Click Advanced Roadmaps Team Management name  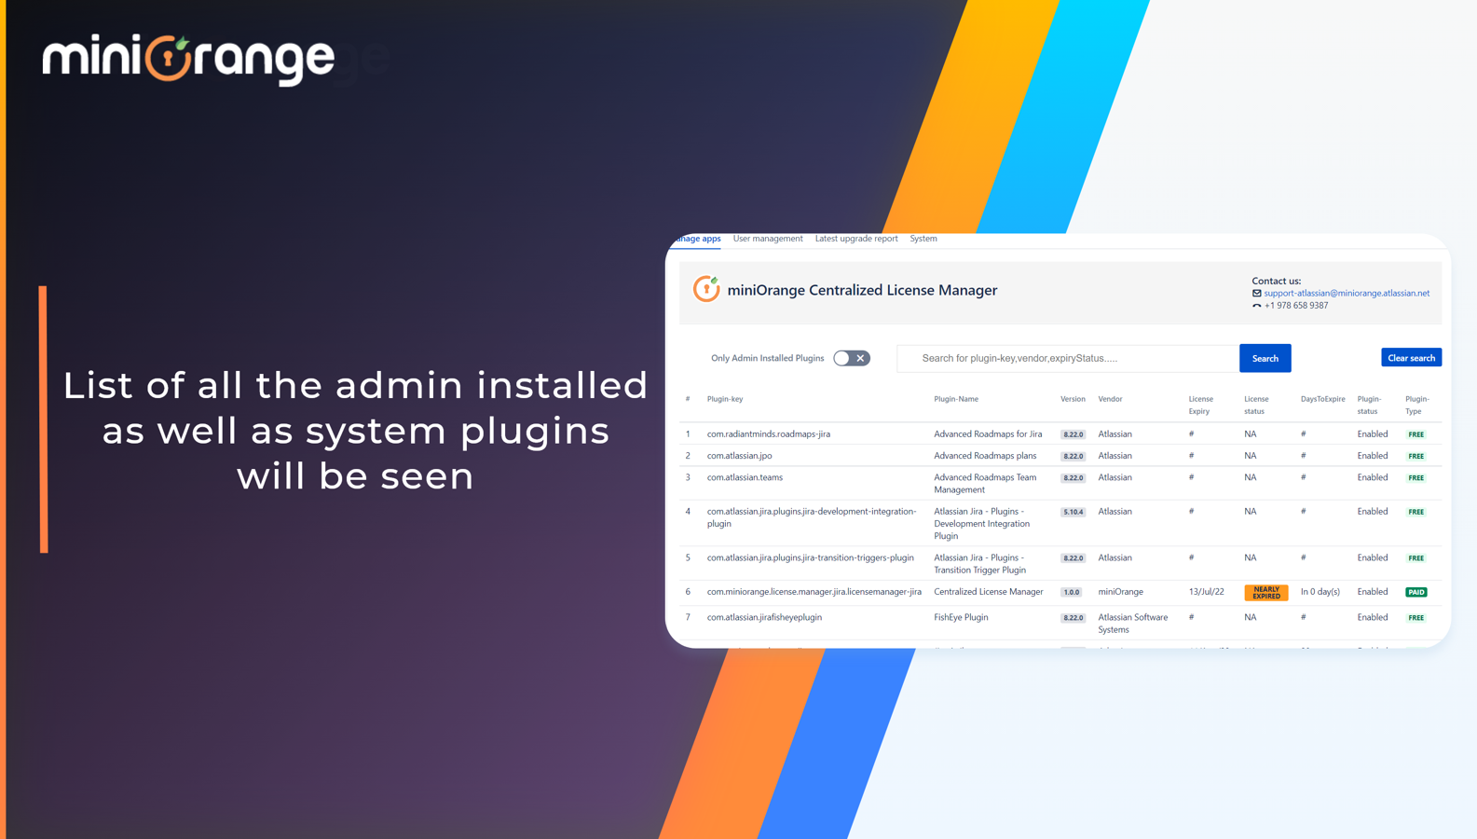(x=985, y=483)
